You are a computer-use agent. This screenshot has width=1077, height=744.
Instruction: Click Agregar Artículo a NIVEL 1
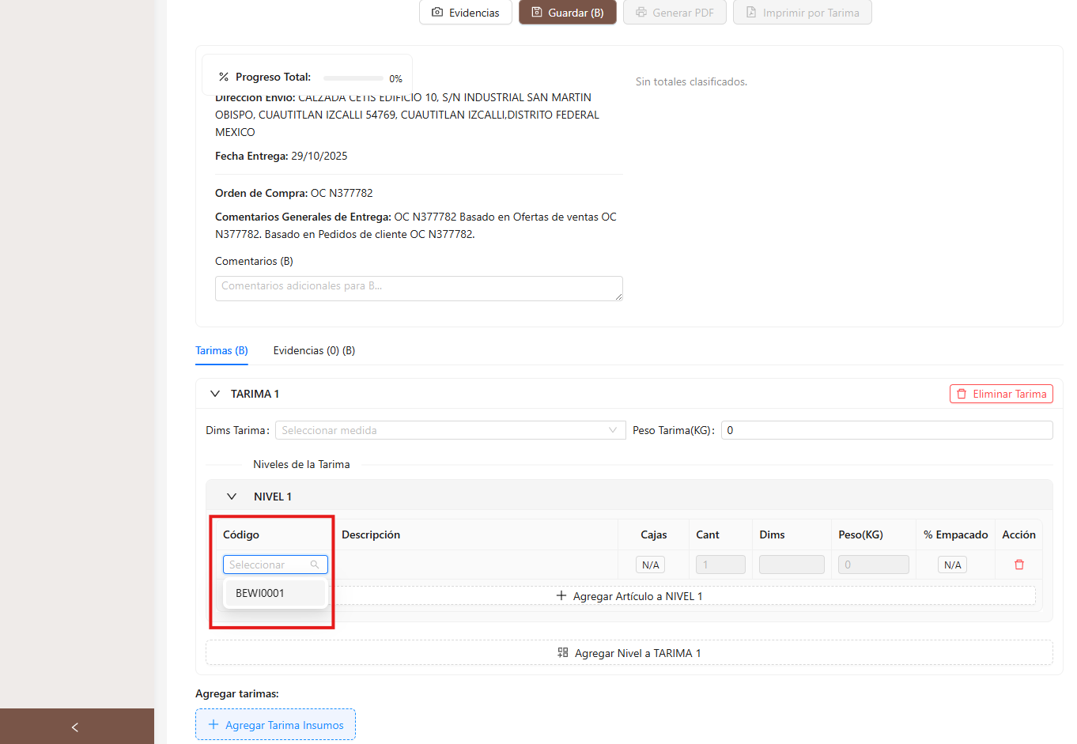point(629,596)
